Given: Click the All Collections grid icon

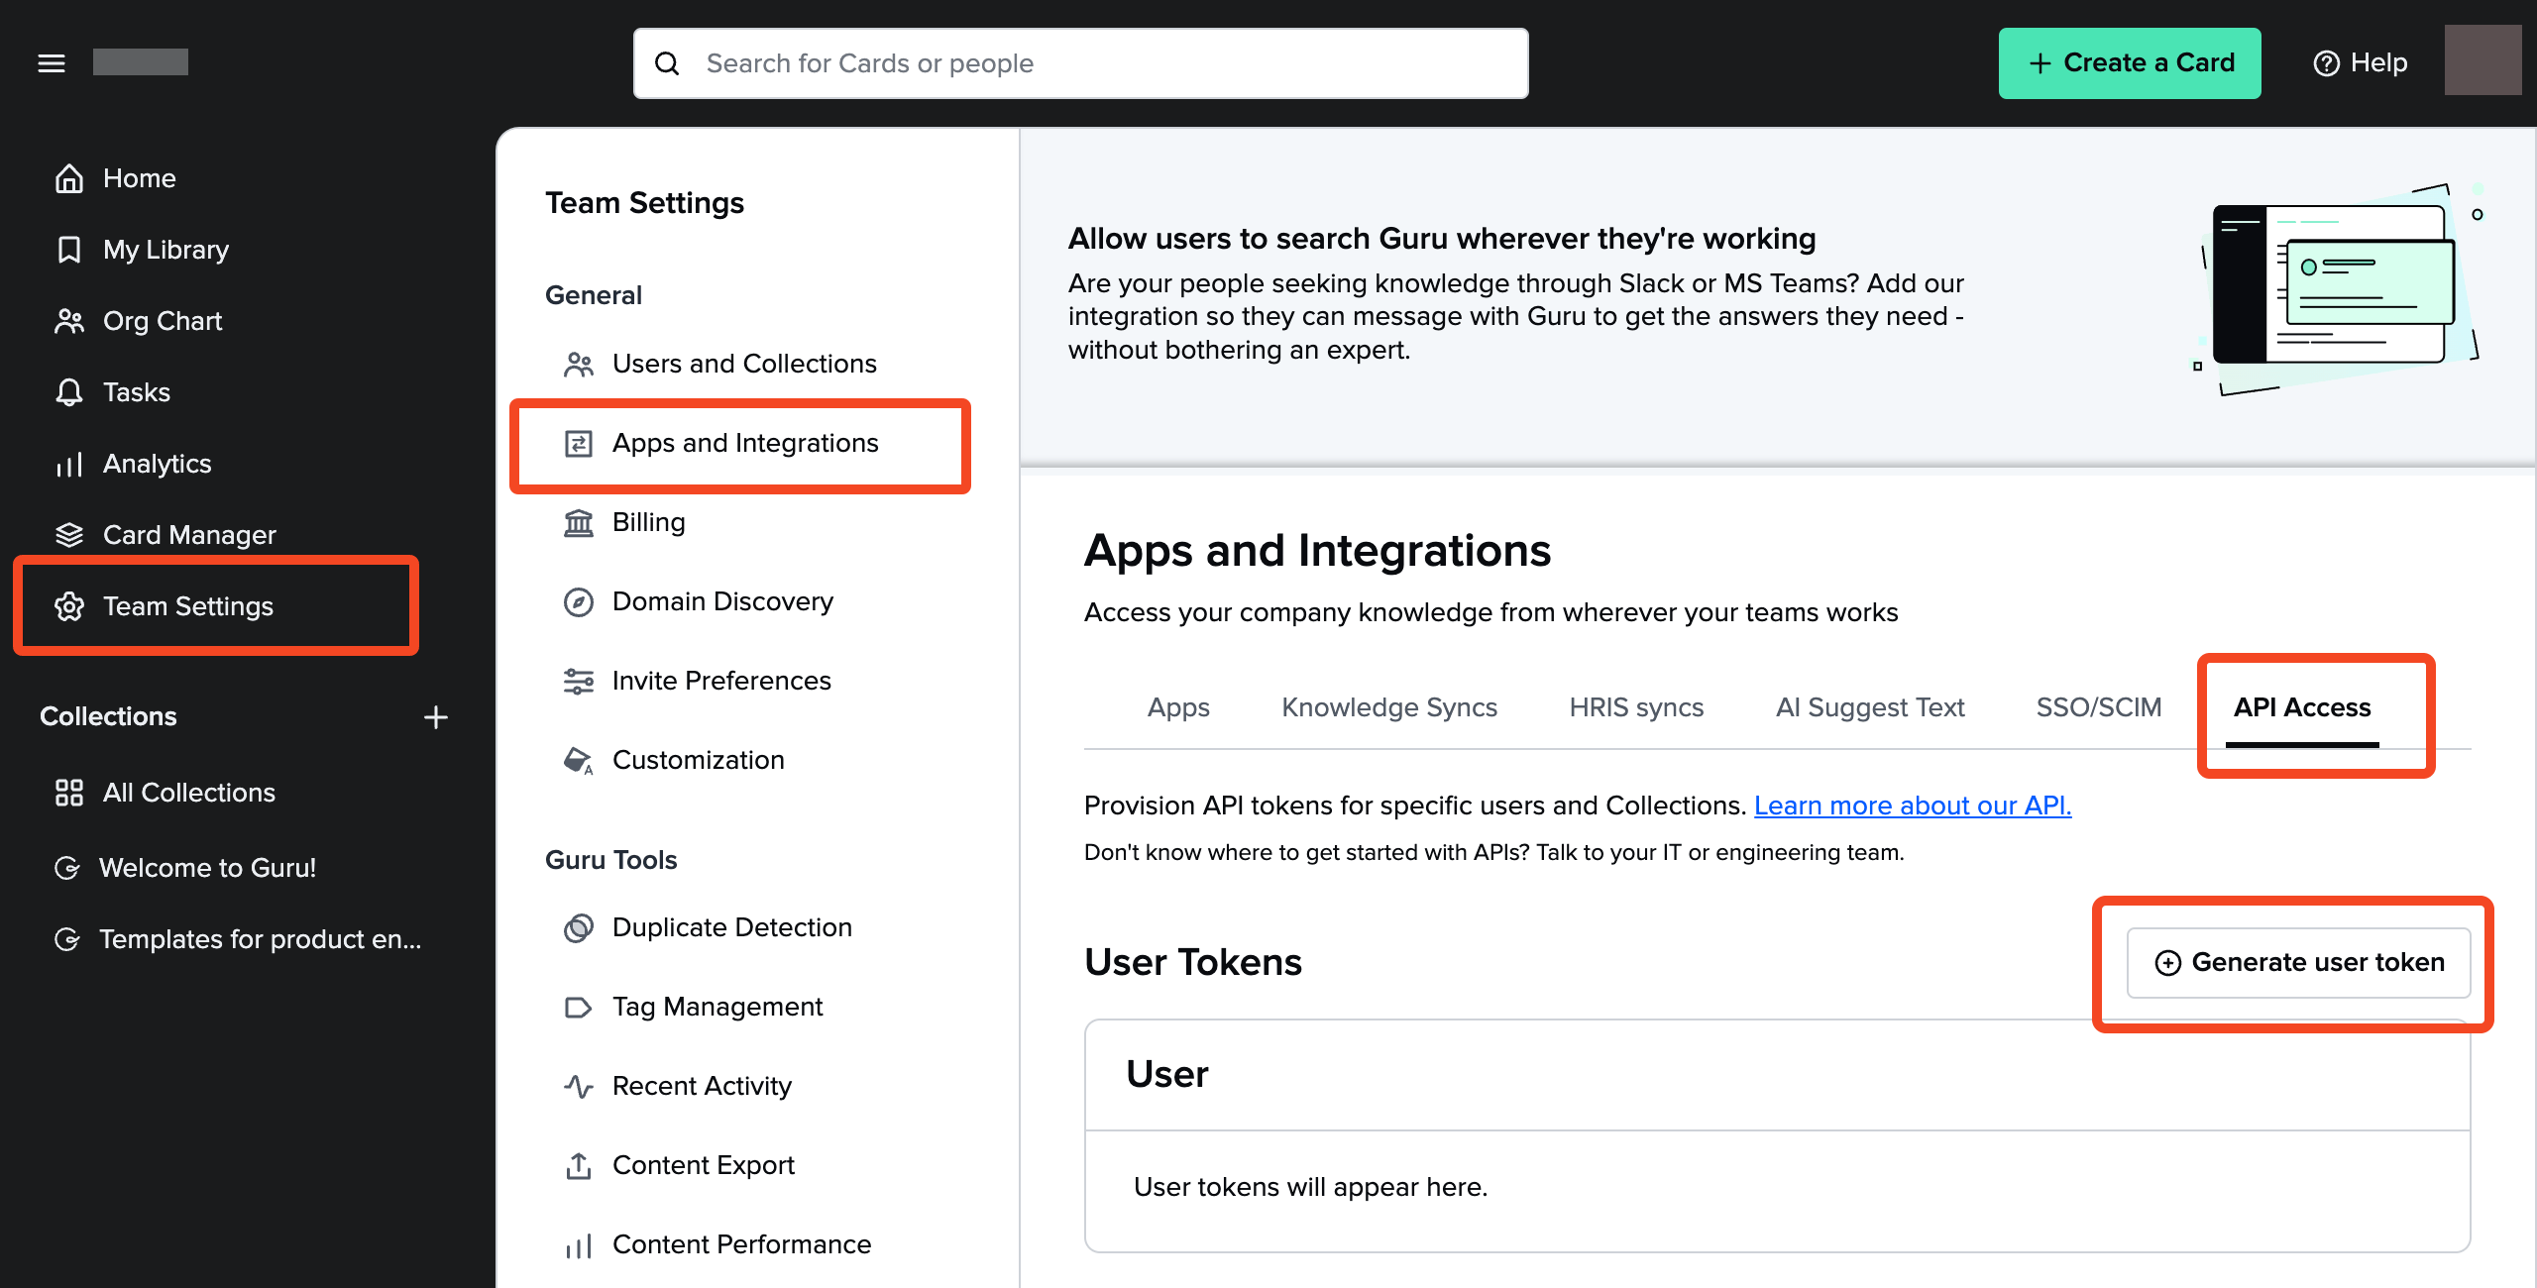Looking at the screenshot, I should 69,793.
